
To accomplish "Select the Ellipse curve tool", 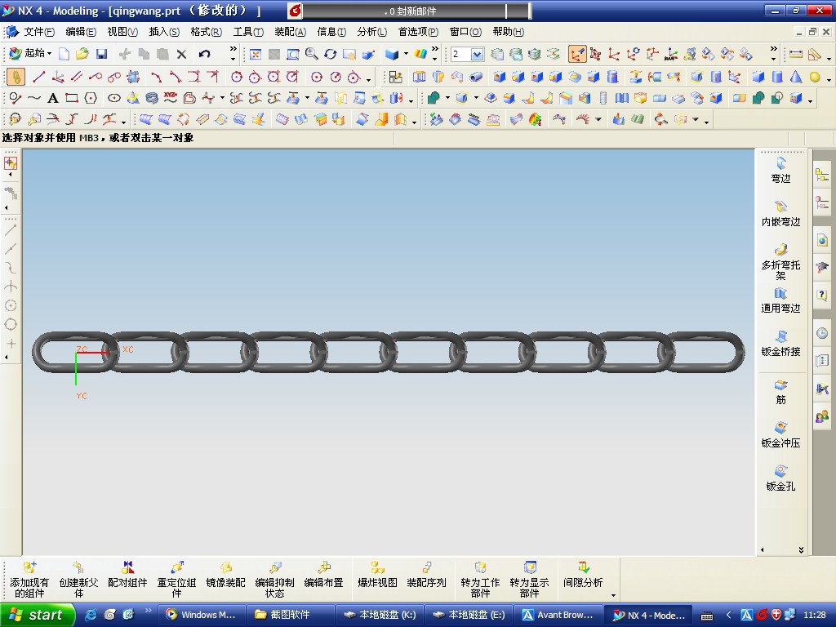I will [x=113, y=98].
